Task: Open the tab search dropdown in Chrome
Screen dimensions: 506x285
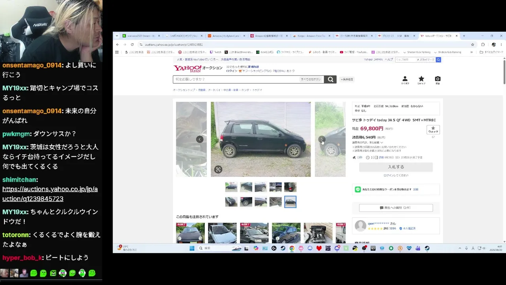Action: tap(117, 36)
